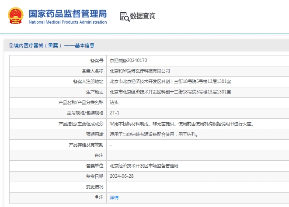Click the 国家药品监督管理局 title
Screen dimensions: 289x207
point(68,14)
